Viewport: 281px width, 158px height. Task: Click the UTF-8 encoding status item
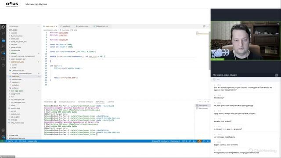point(184,141)
